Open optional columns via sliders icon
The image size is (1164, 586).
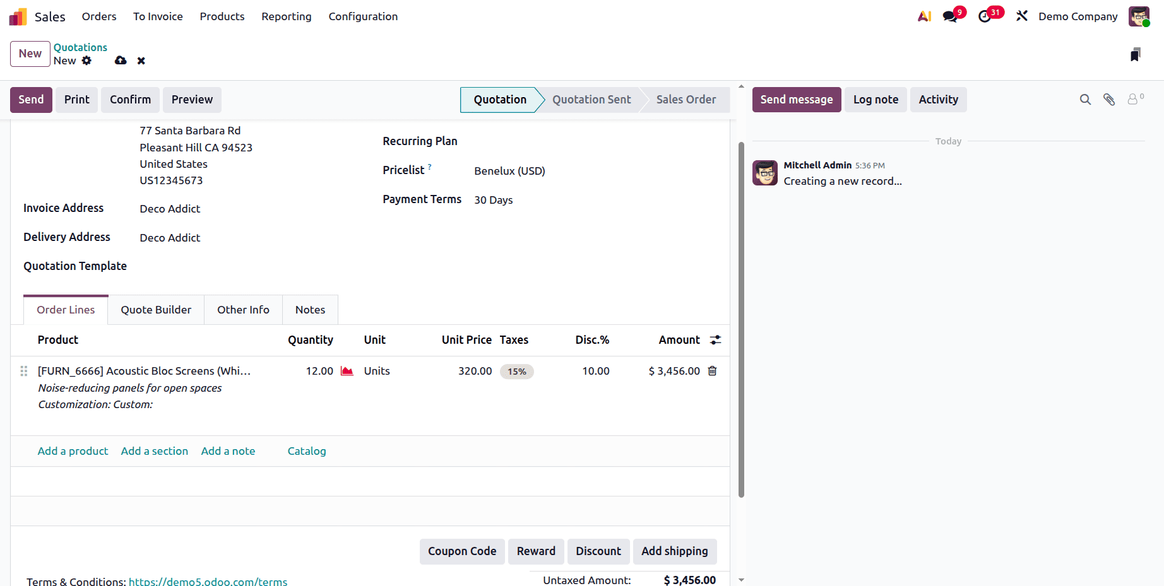tap(715, 339)
